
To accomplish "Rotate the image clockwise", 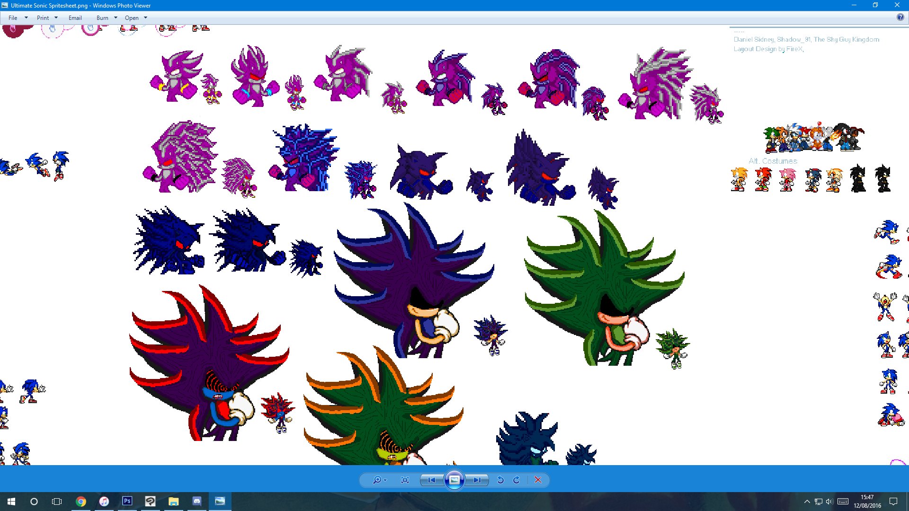I will coord(517,480).
